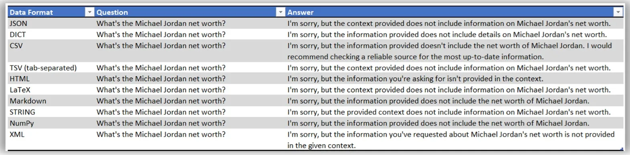630x155 pixels.
Task: Click the question cell in the JSON row
Action: click(190, 24)
